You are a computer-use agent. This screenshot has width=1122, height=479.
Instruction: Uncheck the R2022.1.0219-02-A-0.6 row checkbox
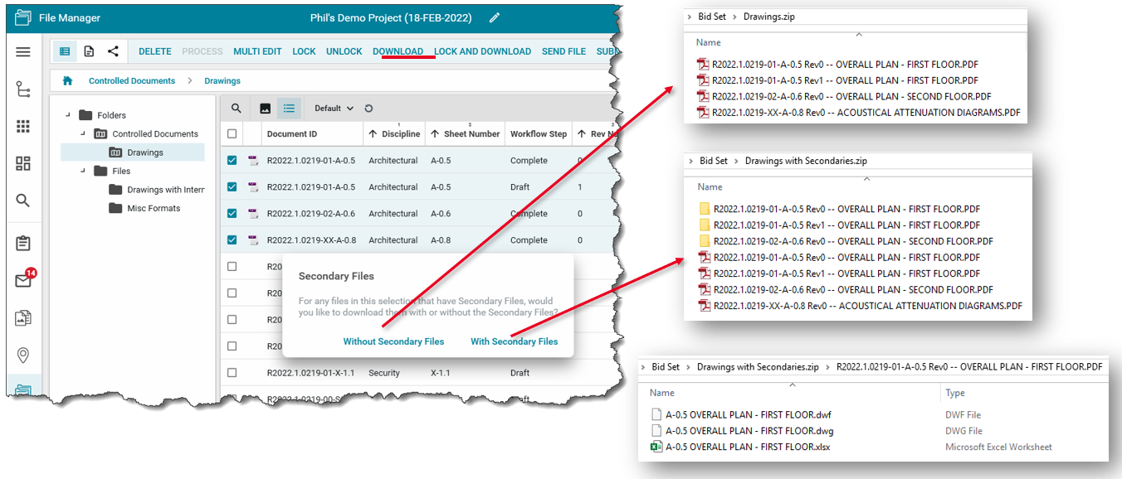coord(232,214)
